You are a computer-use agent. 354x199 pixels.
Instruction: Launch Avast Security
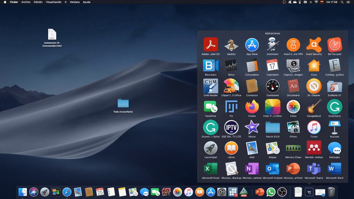(x=314, y=44)
